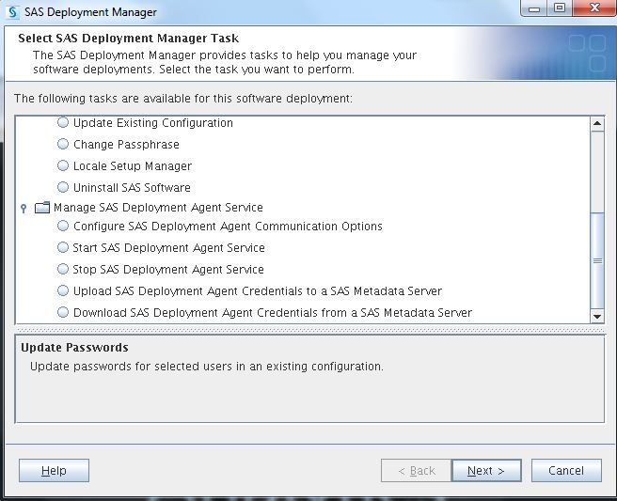Click the folder icon beside Manage SAS Deployment Agent Service

pyautogui.click(x=42, y=208)
